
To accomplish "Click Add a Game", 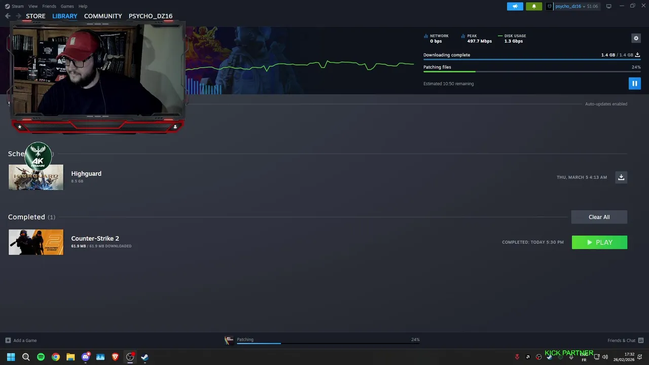I will click(x=21, y=340).
